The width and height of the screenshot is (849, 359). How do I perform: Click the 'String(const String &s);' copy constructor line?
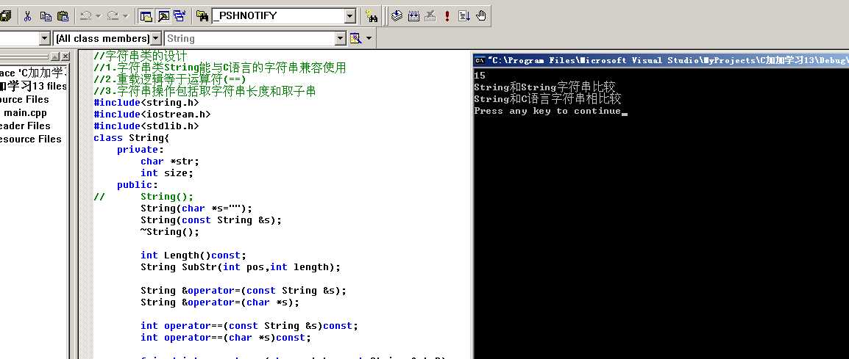(x=211, y=220)
